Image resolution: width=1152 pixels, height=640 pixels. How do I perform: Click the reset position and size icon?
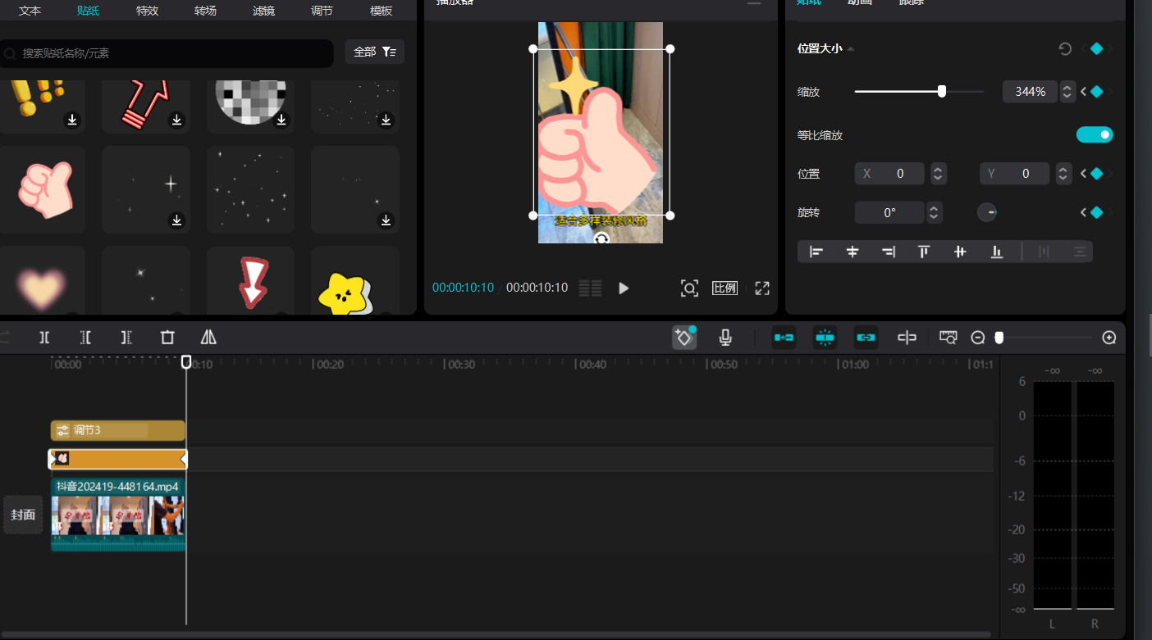pos(1065,48)
